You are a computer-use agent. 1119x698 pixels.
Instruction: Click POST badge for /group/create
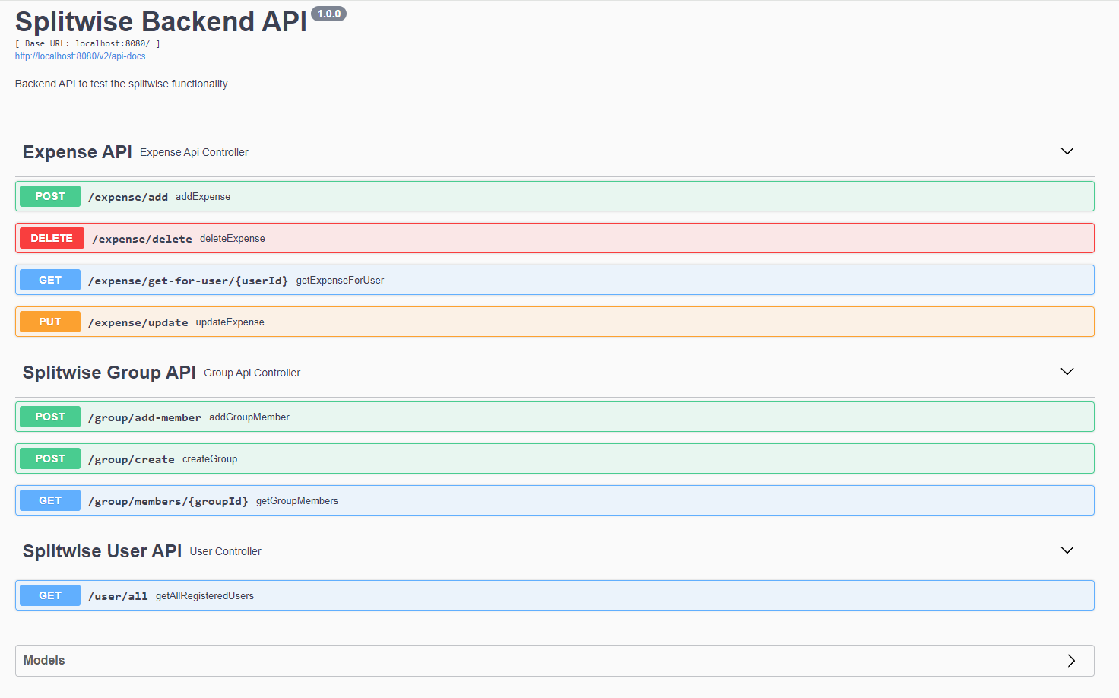(x=50, y=458)
